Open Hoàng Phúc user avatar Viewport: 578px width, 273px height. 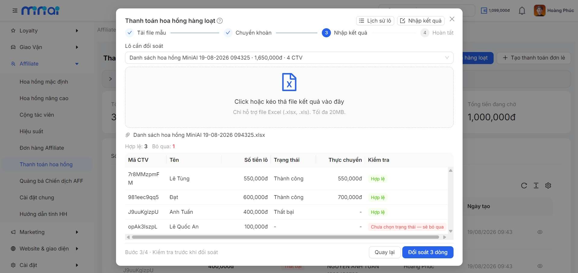539,11
